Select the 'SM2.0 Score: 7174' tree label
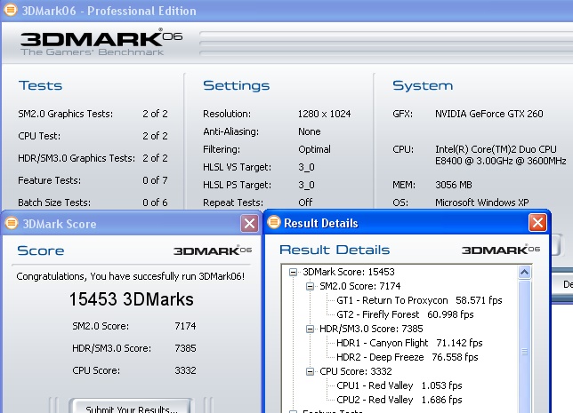The height and width of the screenshot is (413, 573). coord(360,286)
